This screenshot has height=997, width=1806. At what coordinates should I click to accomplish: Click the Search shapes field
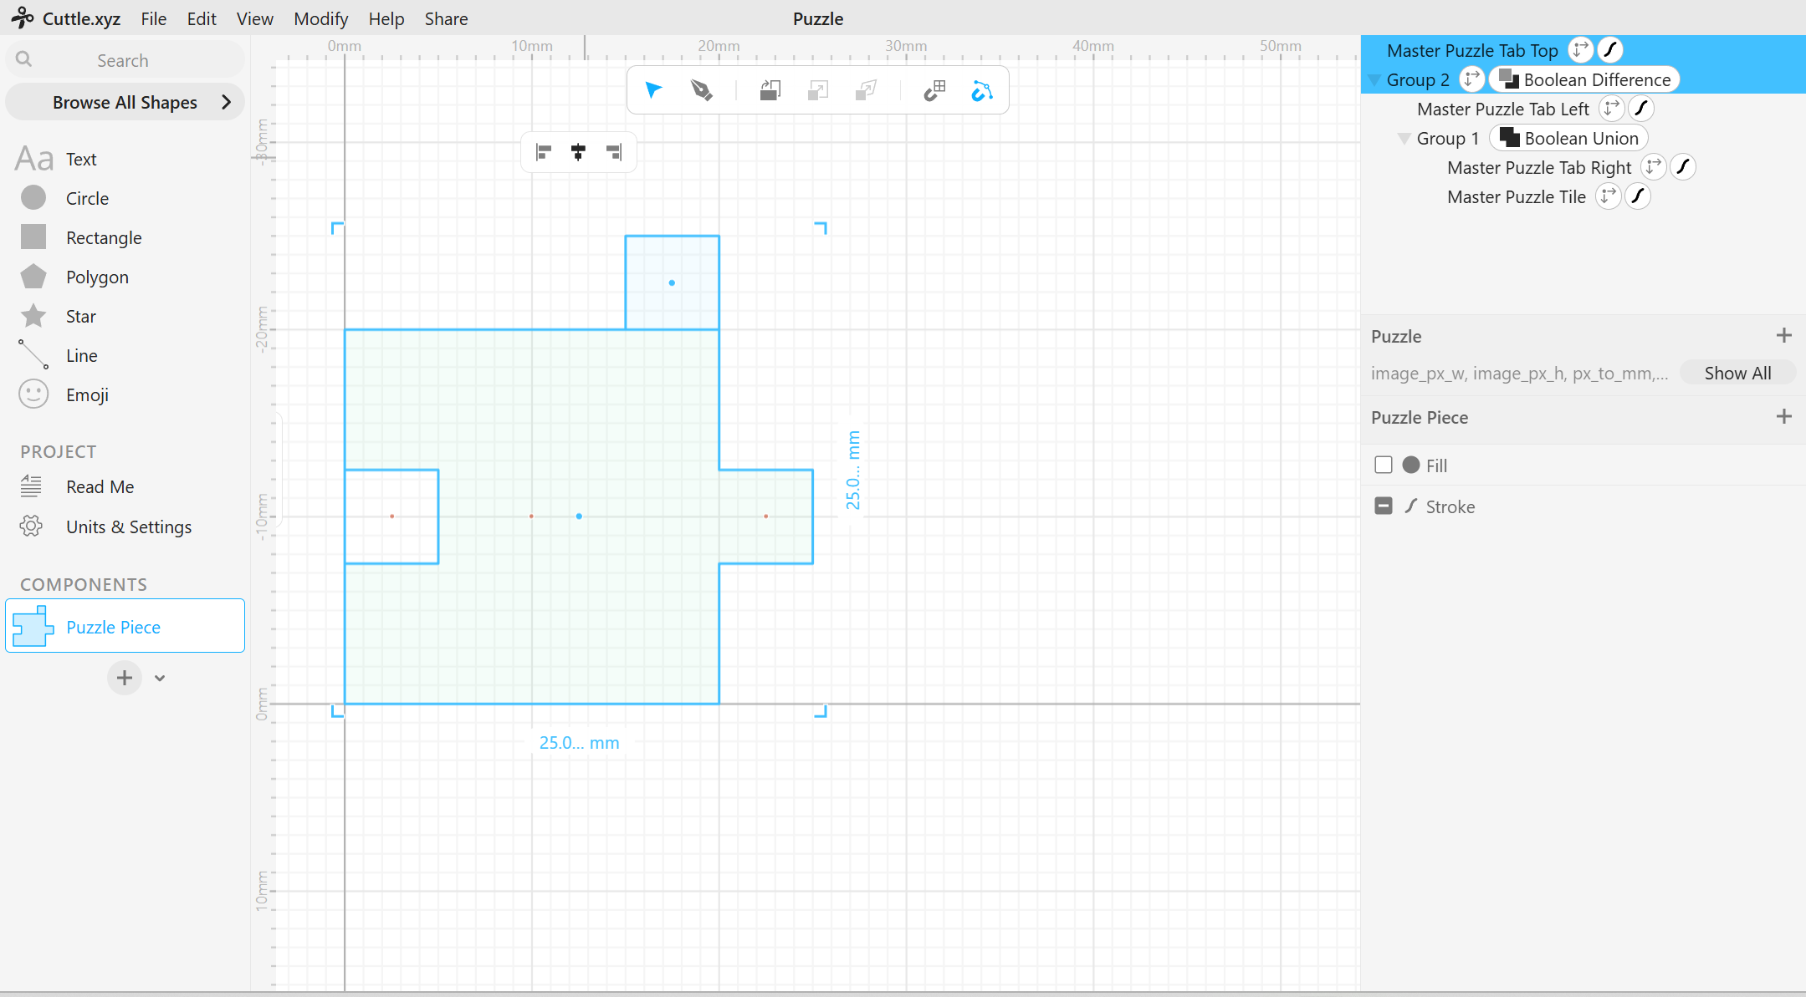click(x=125, y=60)
